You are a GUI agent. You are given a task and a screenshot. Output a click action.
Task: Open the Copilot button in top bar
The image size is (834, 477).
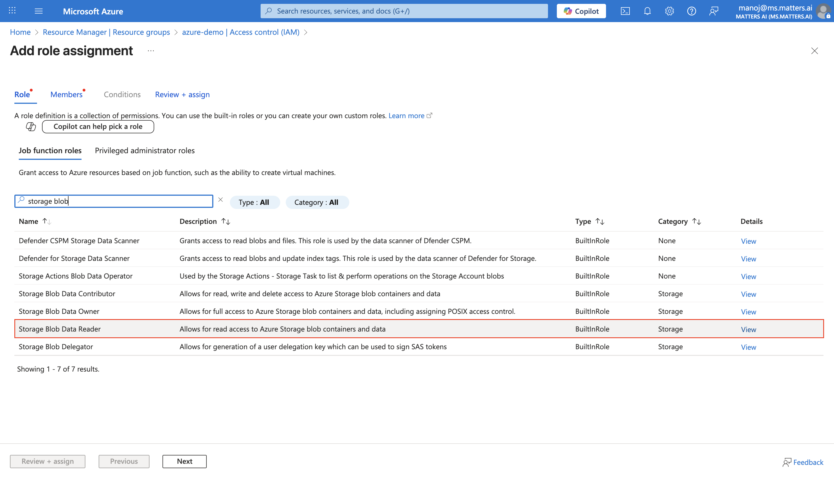tap(581, 11)
